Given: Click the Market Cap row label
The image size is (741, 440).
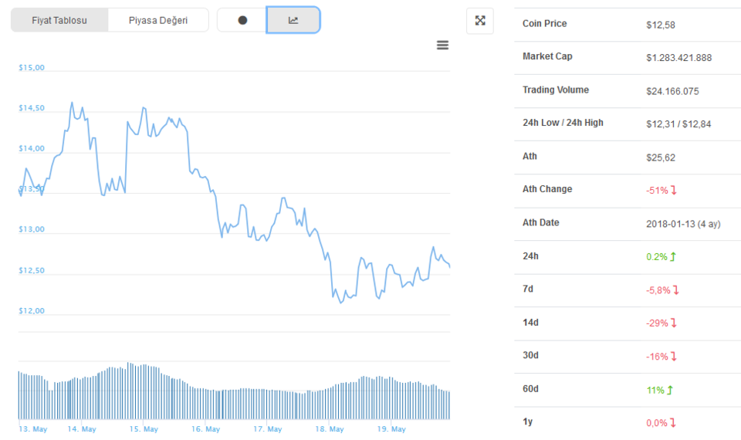Looking at the screenshot, I should [x=547, y=56].
